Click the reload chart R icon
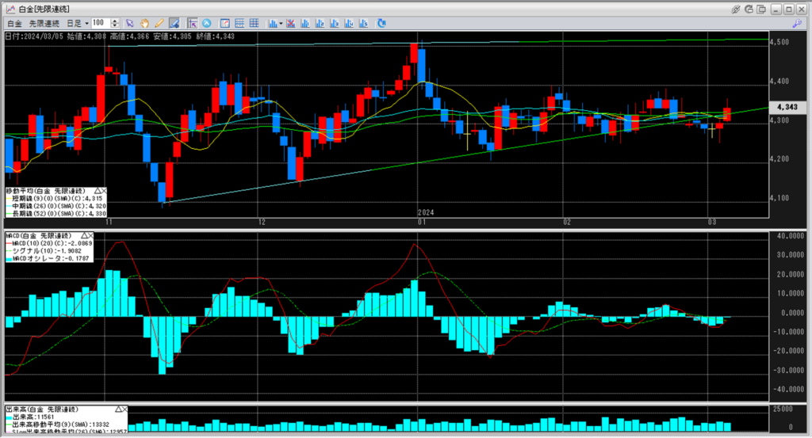 (381, 23)
